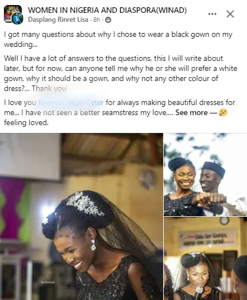This screenshot has height=300, width=247.
Task: Click the bride's tiara in the main photo
Action: [85, 204]
